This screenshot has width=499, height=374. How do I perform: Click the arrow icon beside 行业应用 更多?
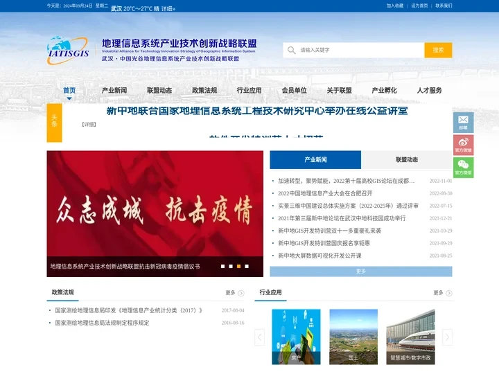[449, 293]
